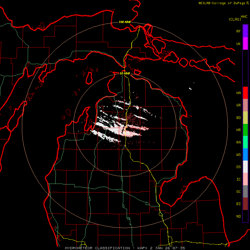Select the DS white legend swatch
Image resolution: width=250 pixels, height=250 pixels.
click(x=245, y=167)
